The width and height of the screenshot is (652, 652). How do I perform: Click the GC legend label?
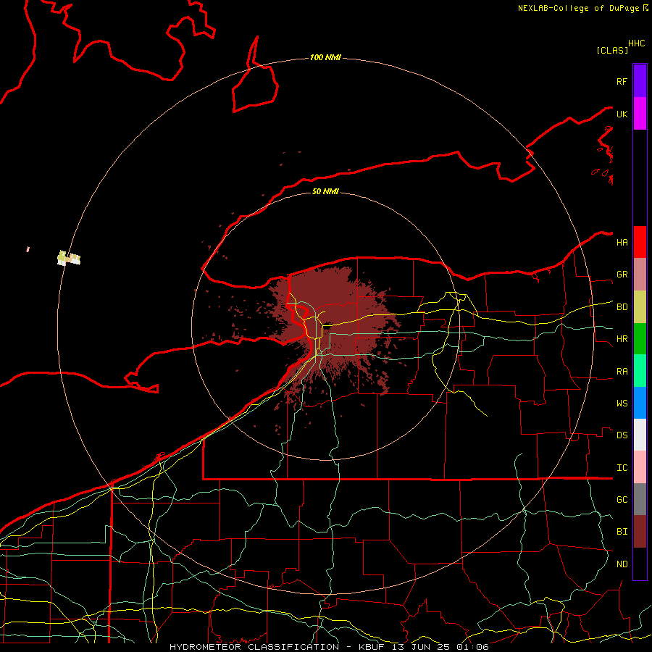click(622, 499)
